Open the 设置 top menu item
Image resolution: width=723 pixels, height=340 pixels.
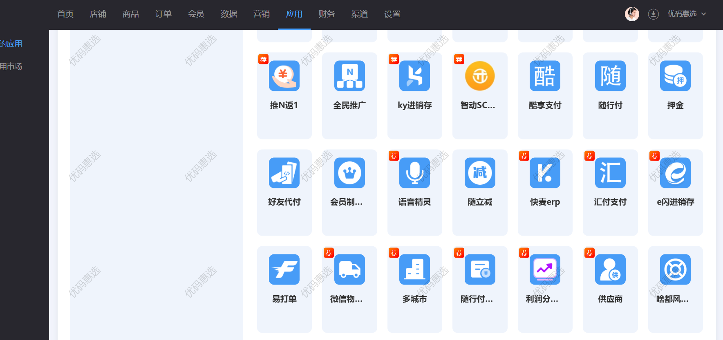coord(392,14)
